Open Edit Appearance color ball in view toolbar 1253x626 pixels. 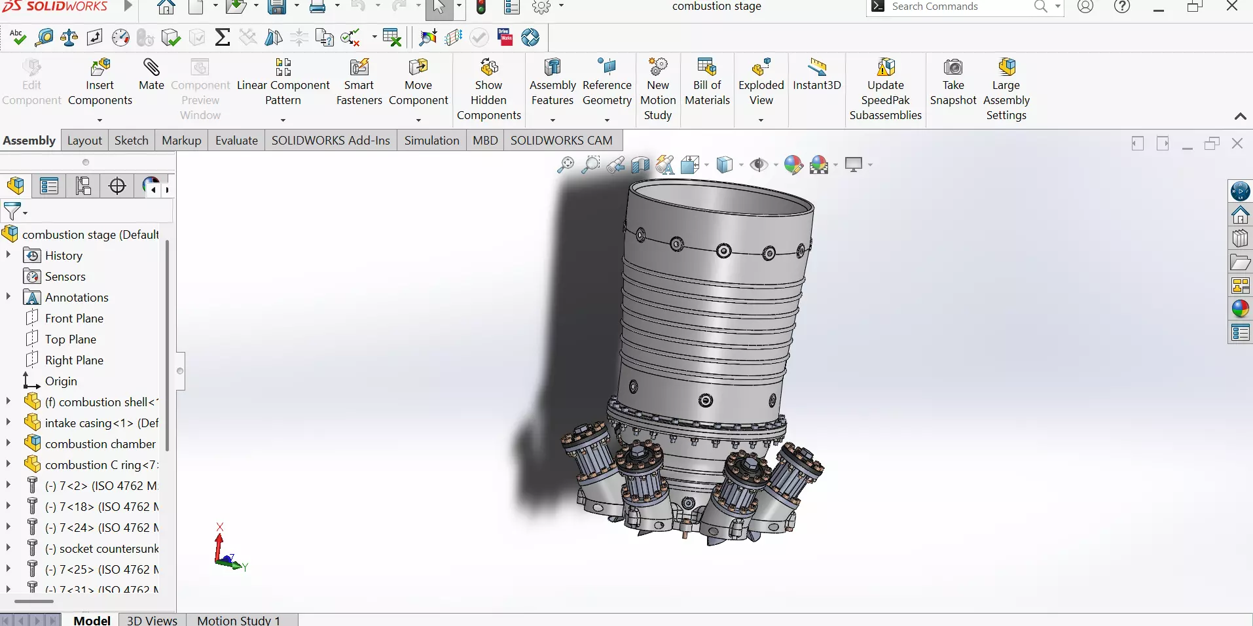pyautogui.click(x=793, y=164)
